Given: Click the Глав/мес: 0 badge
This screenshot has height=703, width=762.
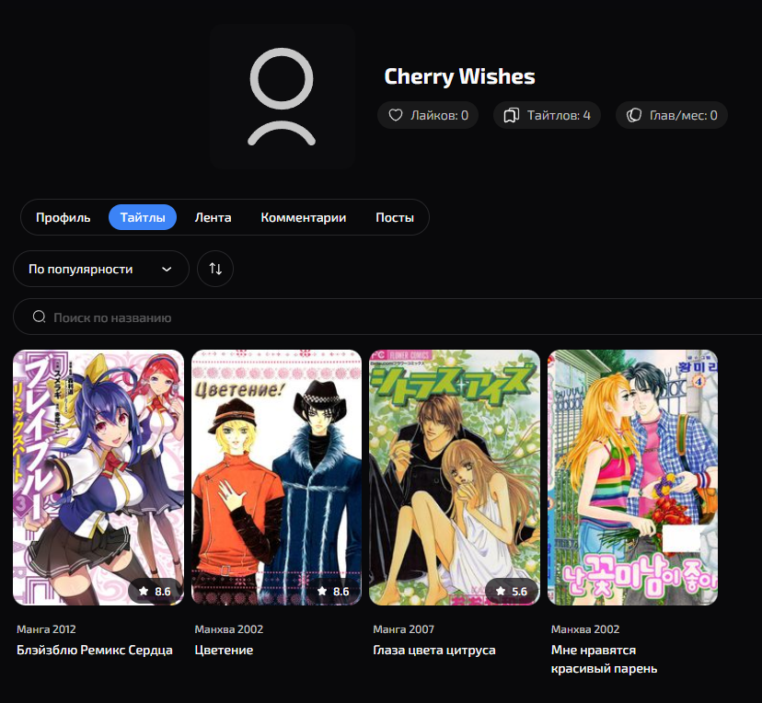Looking at the screenshot, I should pyautogui.click(x=672, y=115).
